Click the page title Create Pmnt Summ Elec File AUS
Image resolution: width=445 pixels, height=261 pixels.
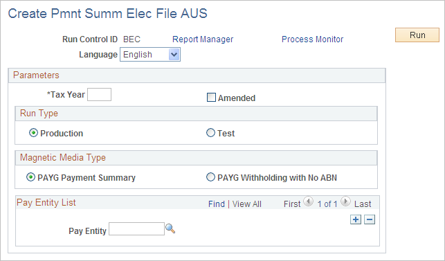click(107, 13)
